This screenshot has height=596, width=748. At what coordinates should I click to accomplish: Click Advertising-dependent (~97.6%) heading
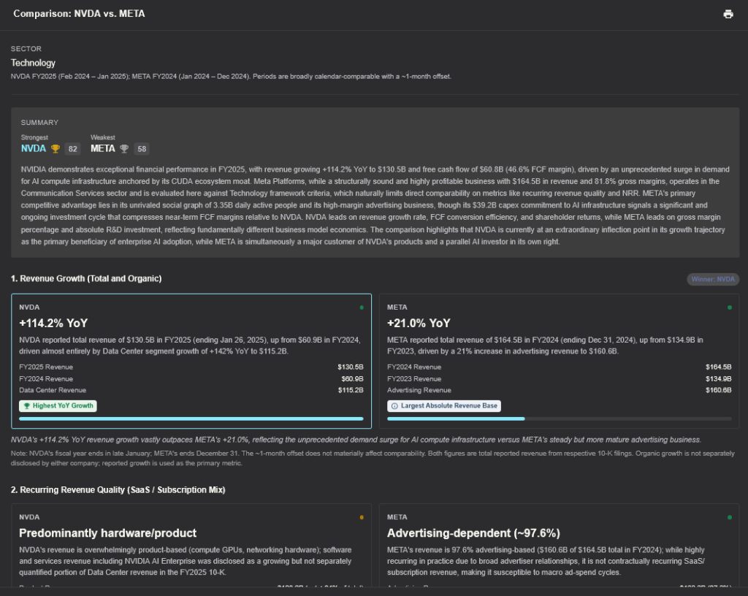(473, 533)
